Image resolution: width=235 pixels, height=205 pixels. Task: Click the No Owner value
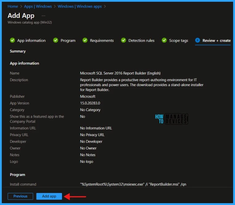tap(88, 148)
